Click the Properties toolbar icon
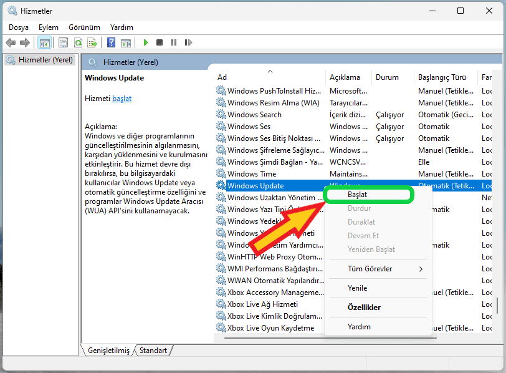 [x=64, y=42]
